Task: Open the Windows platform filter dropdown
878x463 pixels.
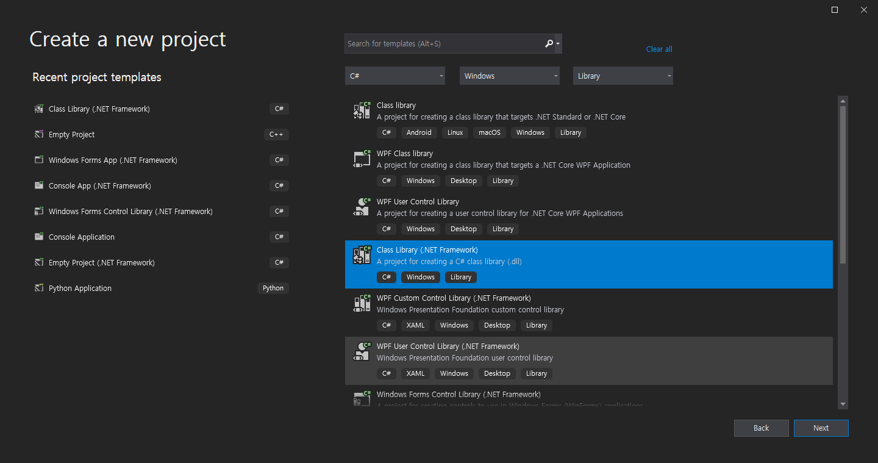Action: pyautogui.click(x=509, y=76)
